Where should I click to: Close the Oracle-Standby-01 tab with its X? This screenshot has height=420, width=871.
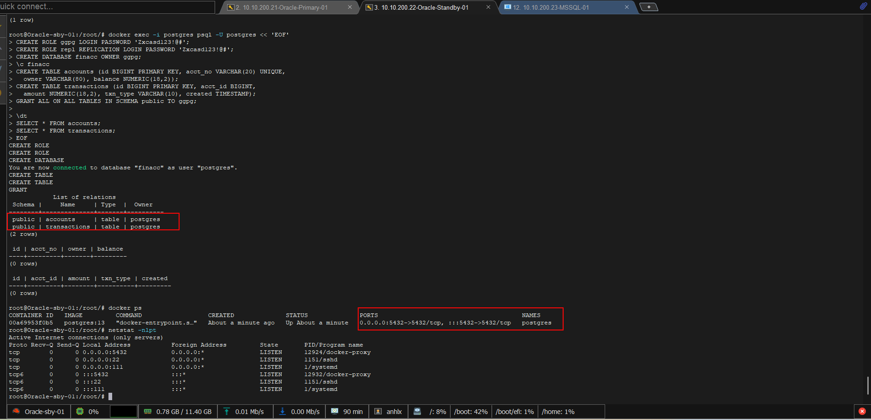pos(488,7)
